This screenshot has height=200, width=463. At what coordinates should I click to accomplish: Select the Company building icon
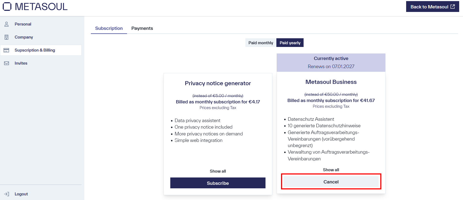(x=6, y=37)
